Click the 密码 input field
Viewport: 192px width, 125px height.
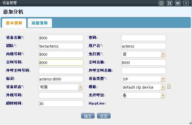(x=143, y=38)
